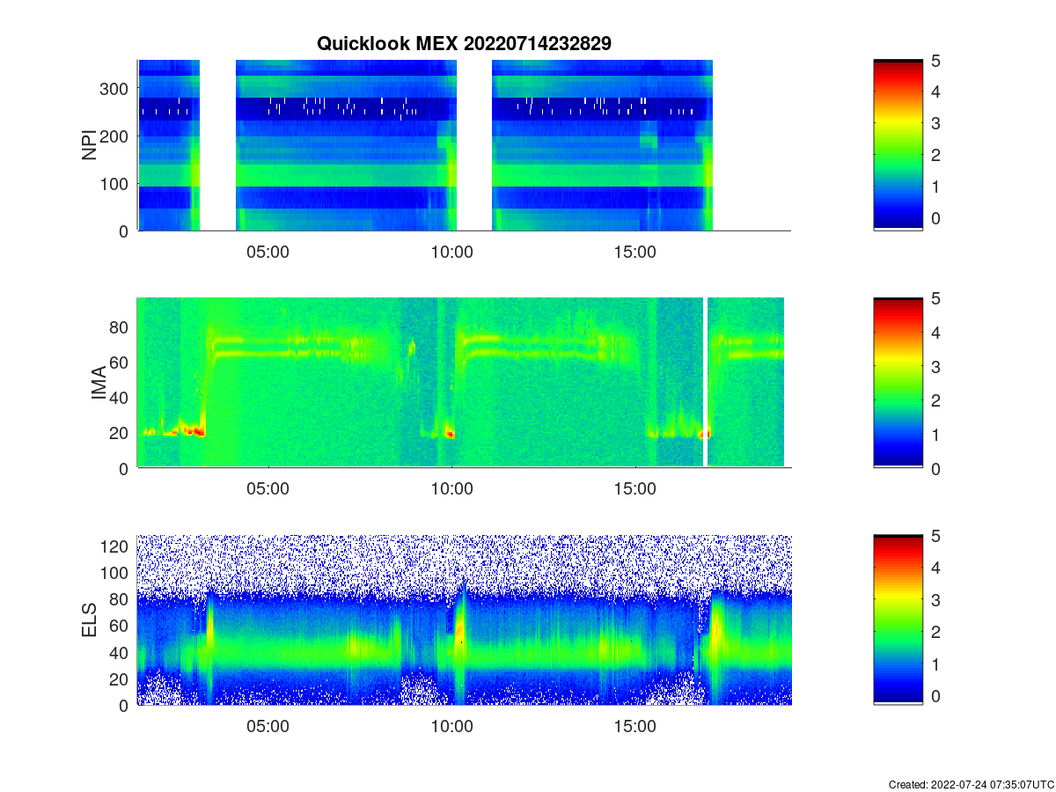
Task: Select the 'NPI' y-axis label
Action: 89,145
